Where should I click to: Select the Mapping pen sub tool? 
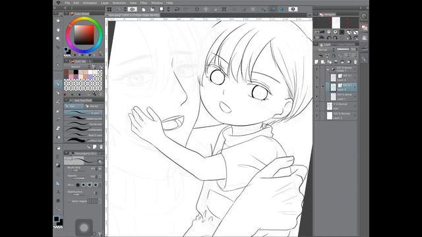tap(83, 118)
